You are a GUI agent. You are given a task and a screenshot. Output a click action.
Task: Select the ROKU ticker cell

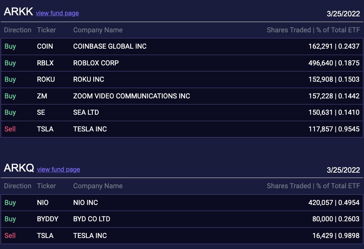click(46, 79)
